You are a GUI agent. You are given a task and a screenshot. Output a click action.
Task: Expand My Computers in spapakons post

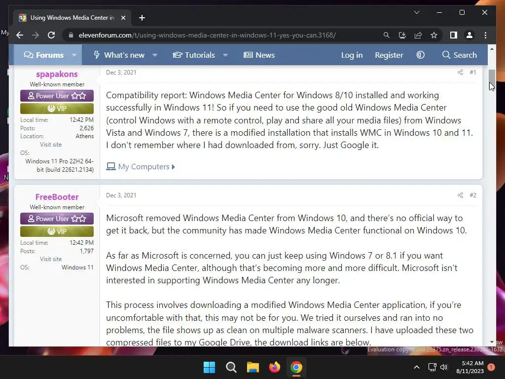(141, 167)
